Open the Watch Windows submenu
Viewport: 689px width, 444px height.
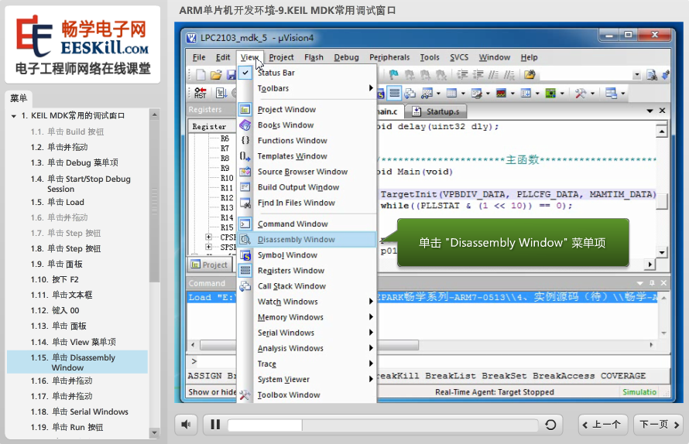click(x=371, y=302)
